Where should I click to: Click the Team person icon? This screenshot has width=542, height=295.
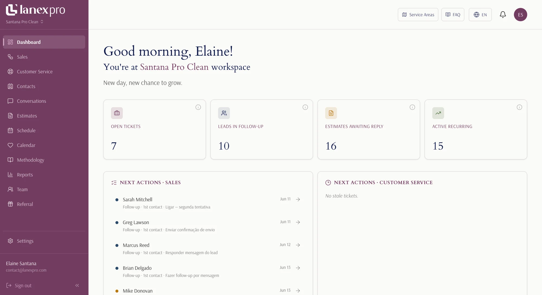pyautogui.click(x=10, y=189)
